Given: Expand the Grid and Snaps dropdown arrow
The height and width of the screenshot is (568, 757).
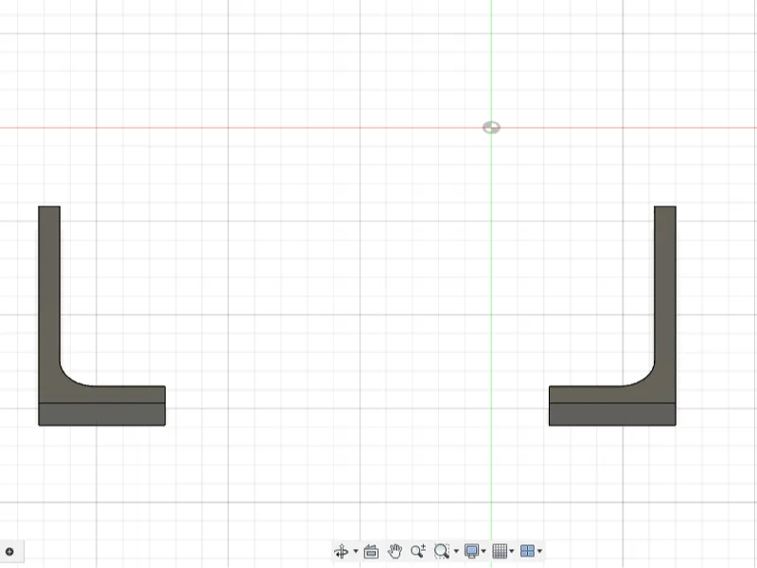Looking at the screenshot, I should (x=512, y=551).
